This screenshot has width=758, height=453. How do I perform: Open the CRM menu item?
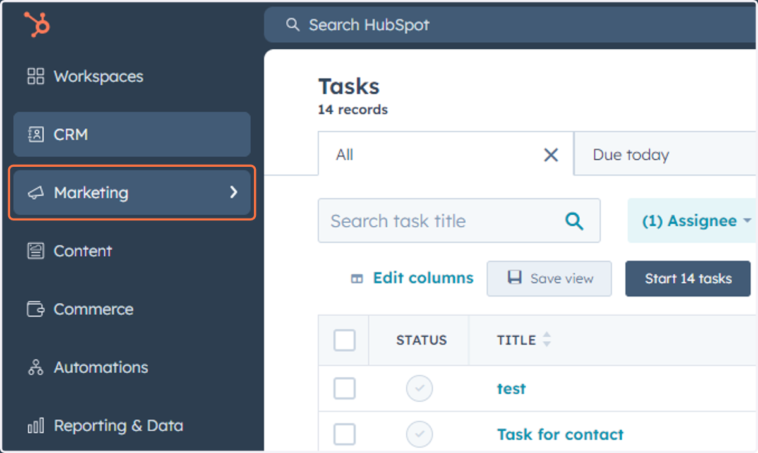[x=132, y=135]
